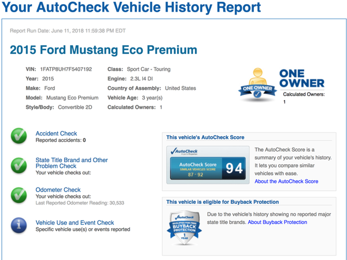Click the Last Reported Odometer Reading 30,533 text
This screenshot has width=347, height=260.
pyautogui.click(x=80, y=203)
